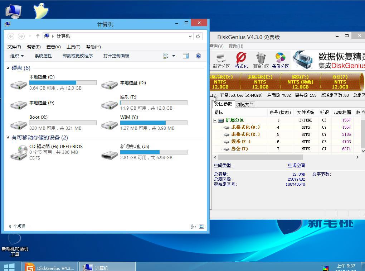Expand the address bar history dropdown
Viewport: 365px width, 271px height.
pos(190,36)
